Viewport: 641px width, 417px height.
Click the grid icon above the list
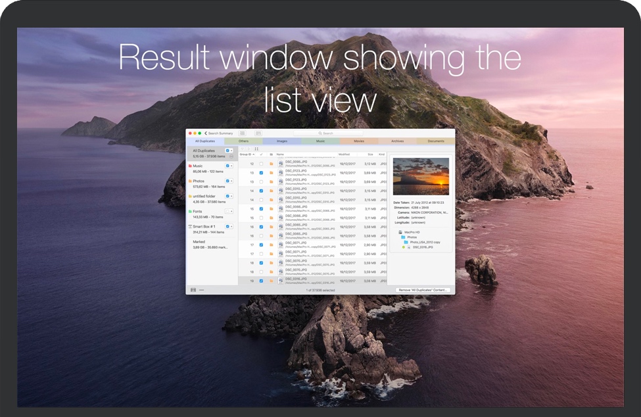tap(256, 149)
